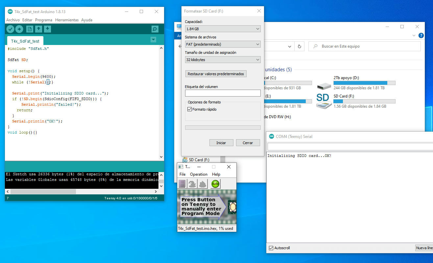Click the Teensy board pushbutton image

pyautogui.click(x=233, y=207)
